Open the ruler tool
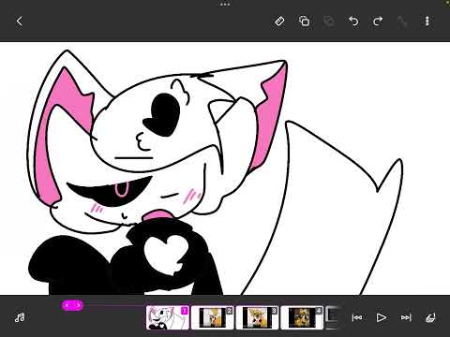450x337 pixels. pyautogui.click(x=279, y=22)
